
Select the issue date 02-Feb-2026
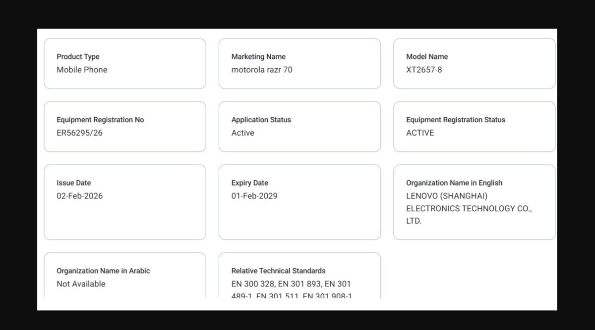pyautogui.click(x=80, y=196)
